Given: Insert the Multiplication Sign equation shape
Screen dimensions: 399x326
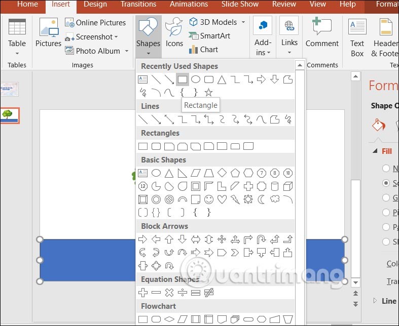Looking at the screenshot, I should (169, 293).
